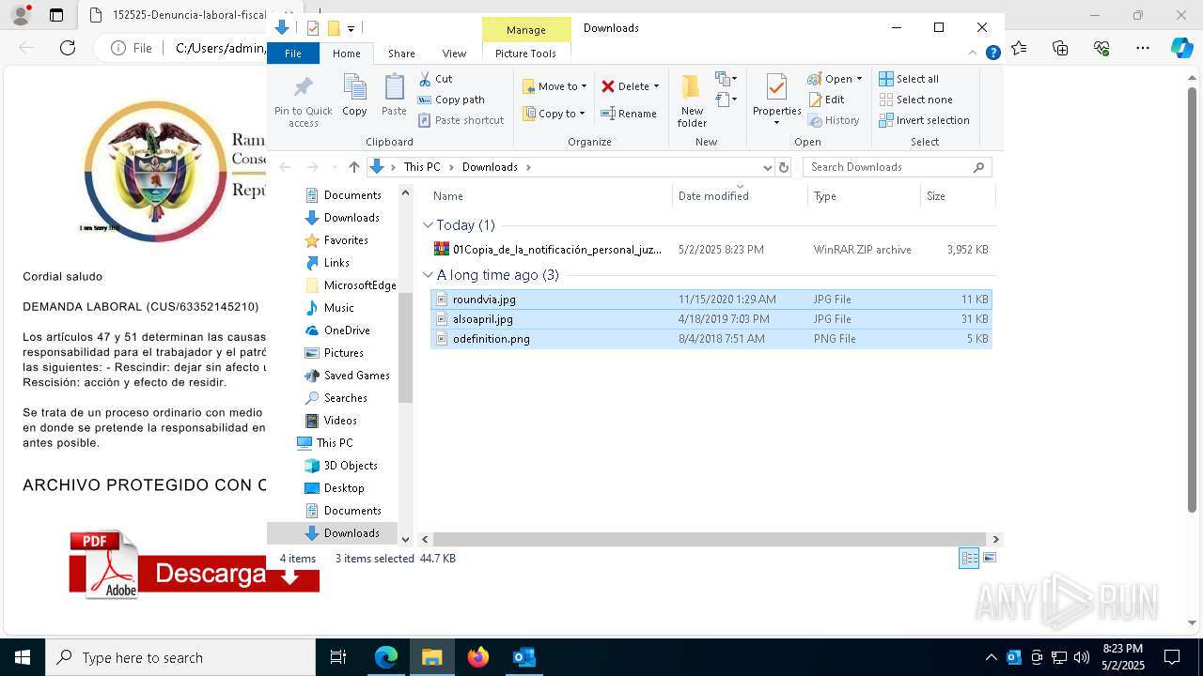Create a New folder from ribbon

click(692, 100)
